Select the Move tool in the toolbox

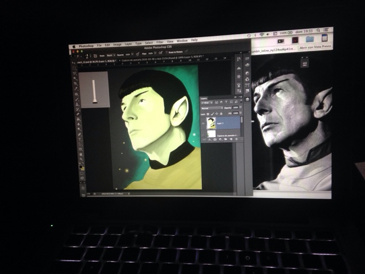(74, 63)
